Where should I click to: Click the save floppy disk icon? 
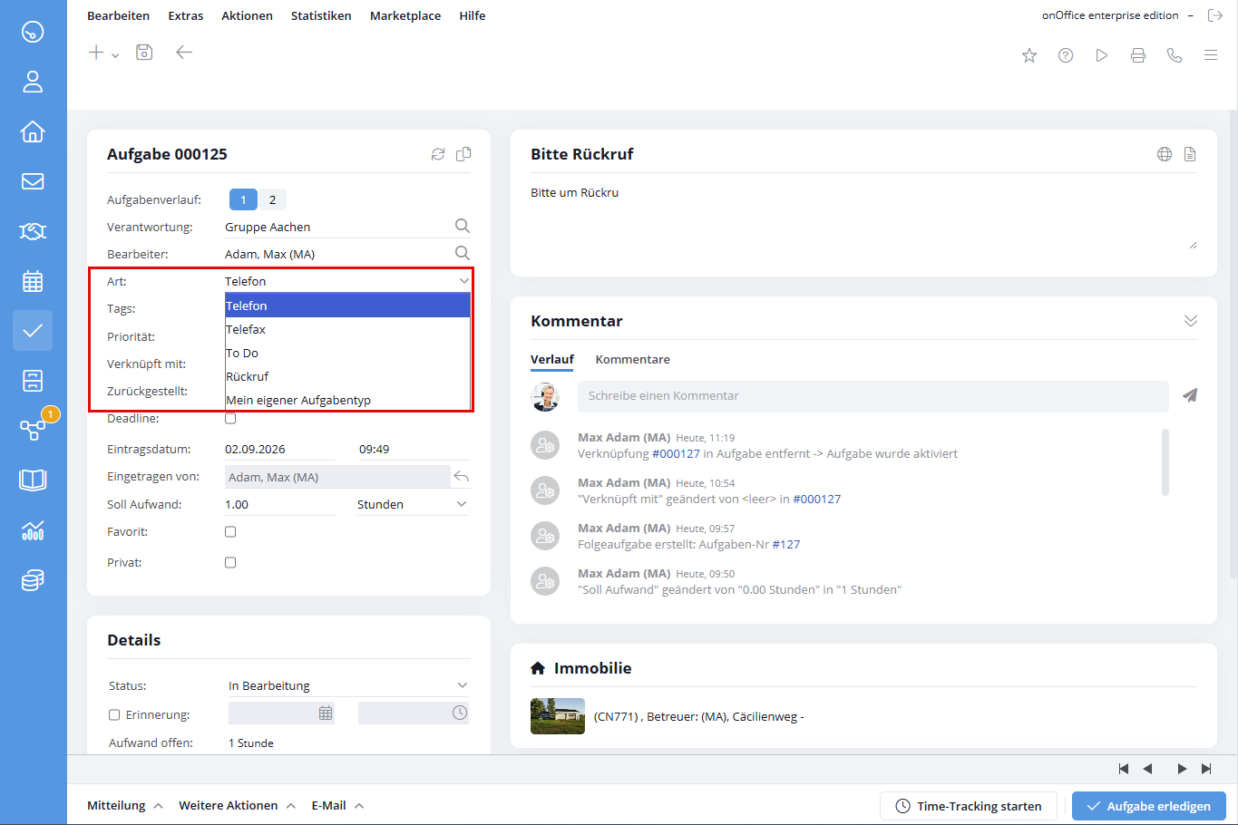point(144,53)
